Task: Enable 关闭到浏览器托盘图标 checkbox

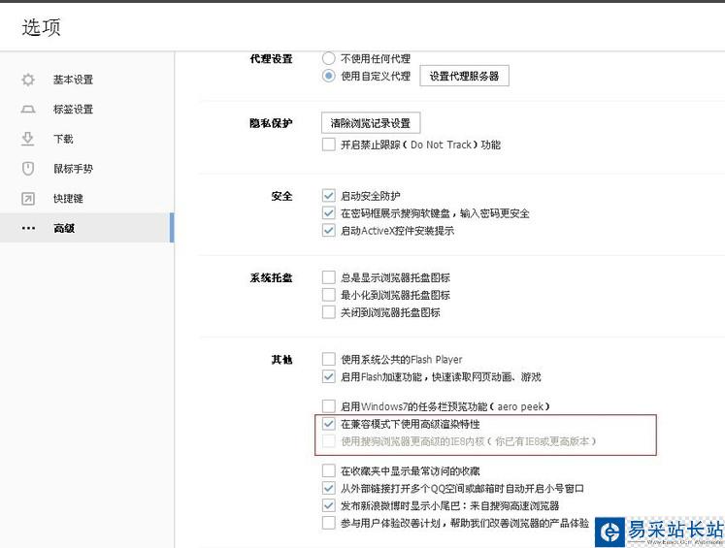Action: click(328, 312)
